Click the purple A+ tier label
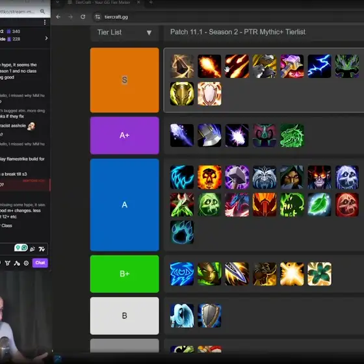The width and height of the screenshot is (364, 364). pos(125,135)
